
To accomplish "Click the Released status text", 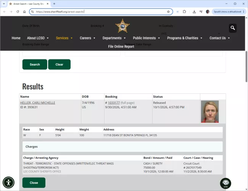I will [x=159, y=103].
